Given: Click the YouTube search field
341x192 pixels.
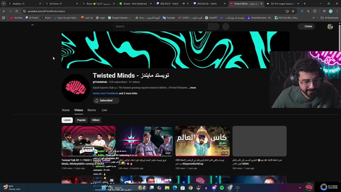Looking at the screenshot, I should point(160,26).
